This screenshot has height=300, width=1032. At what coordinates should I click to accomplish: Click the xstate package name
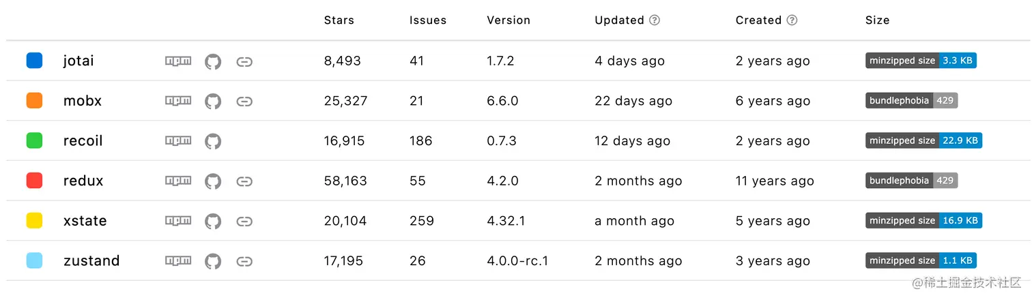click(x=85, y=221)
